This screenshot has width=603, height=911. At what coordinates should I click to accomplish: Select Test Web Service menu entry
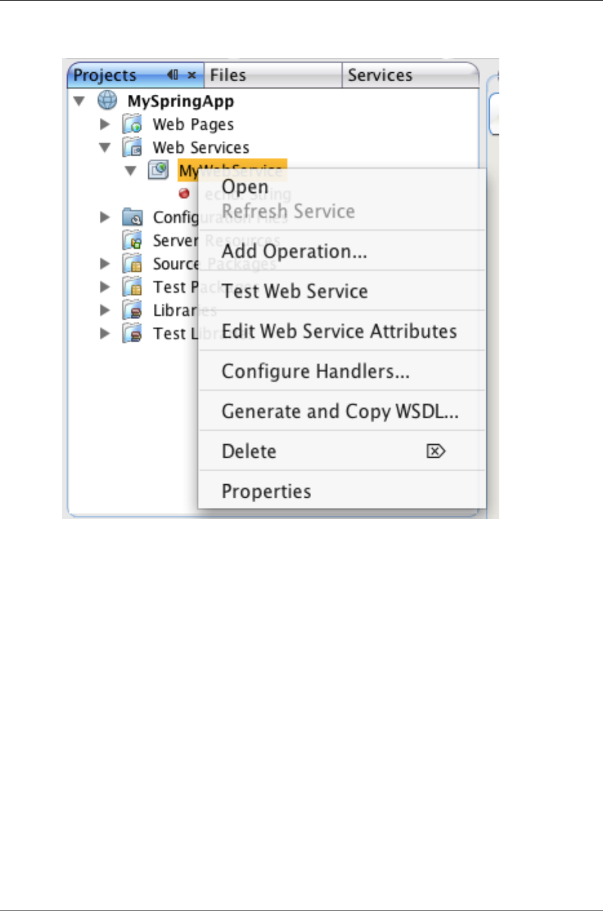tap(295, 291)
